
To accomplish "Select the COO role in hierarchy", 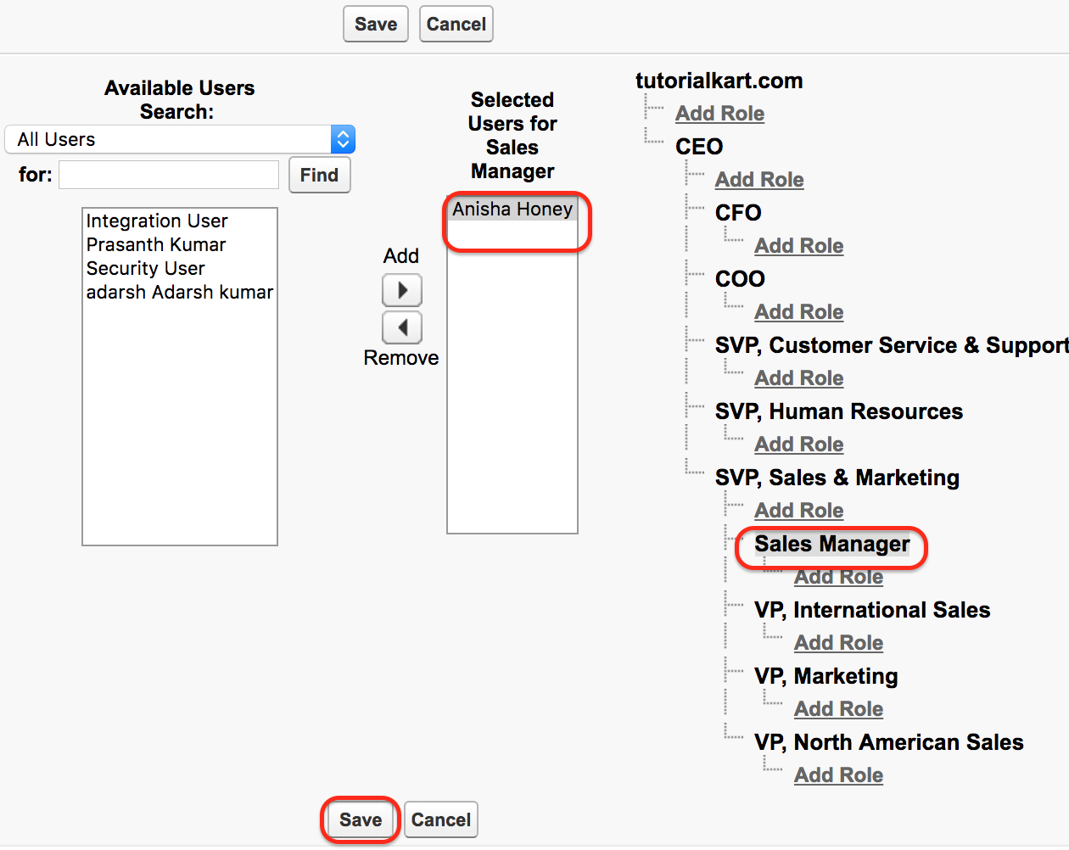I will [x=740, y=279].
